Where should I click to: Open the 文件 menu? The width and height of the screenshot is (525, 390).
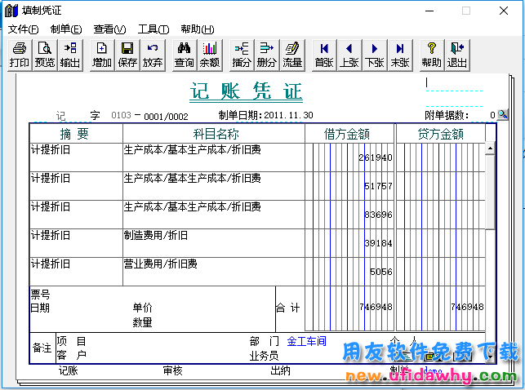(x=23, y=29)
